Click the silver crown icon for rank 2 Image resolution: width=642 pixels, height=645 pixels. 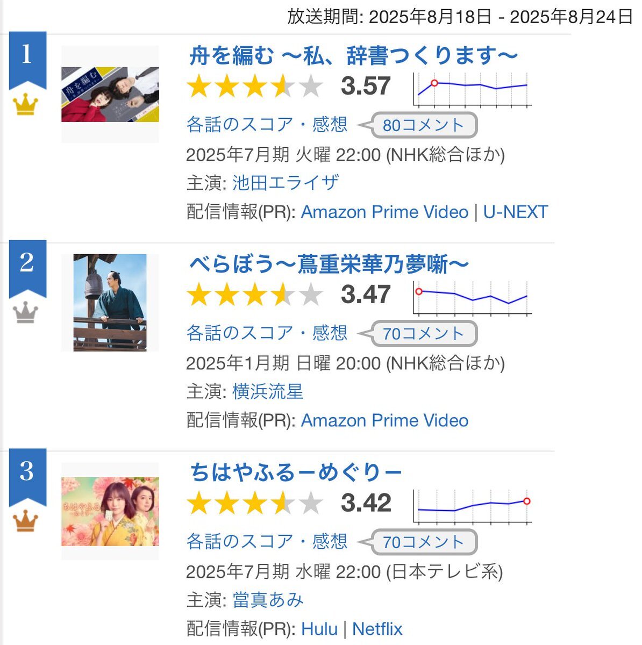pyautogui.click(x=25, y=312)
